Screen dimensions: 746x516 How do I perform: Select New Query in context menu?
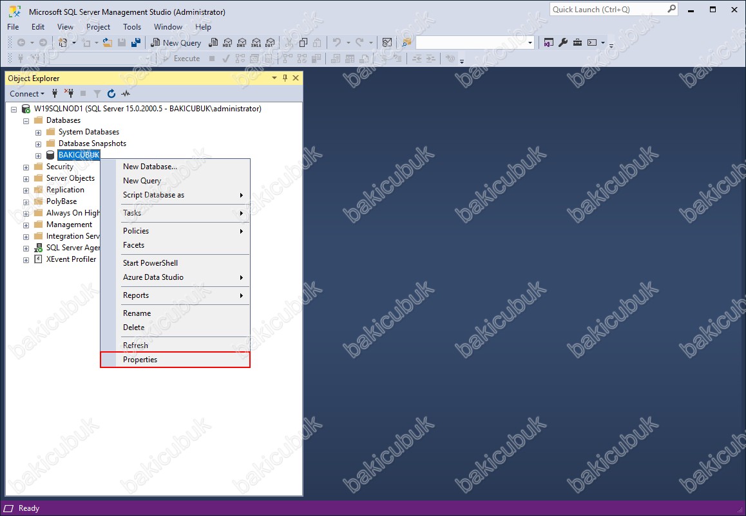click(x=175, y=181)
